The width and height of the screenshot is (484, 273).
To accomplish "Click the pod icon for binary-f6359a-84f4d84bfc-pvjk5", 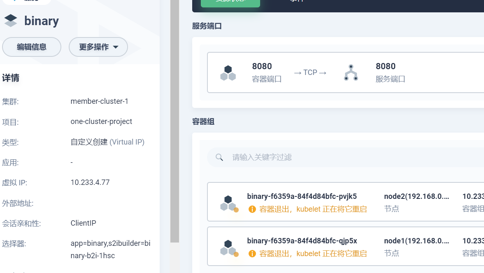I will click(x=228, y=202).
